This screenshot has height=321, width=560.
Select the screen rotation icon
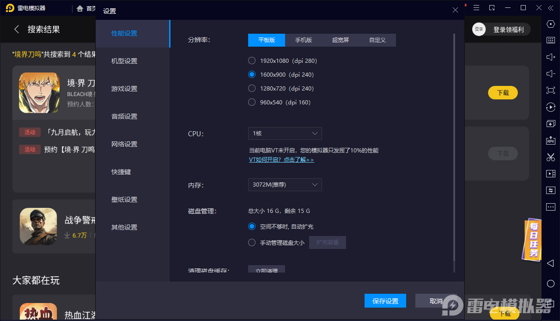[x=550, y=107]
